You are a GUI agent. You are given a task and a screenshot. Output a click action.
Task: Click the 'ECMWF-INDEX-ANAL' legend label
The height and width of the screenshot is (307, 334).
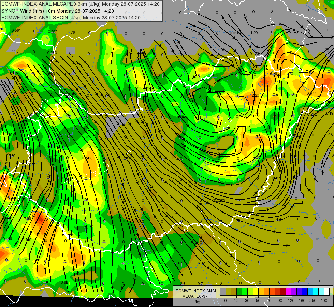pyautogui.click(x=197, y=291)
